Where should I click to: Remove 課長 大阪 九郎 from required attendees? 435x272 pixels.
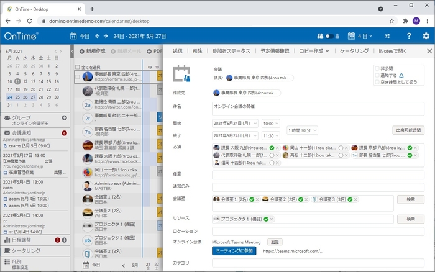coord(277,148)
